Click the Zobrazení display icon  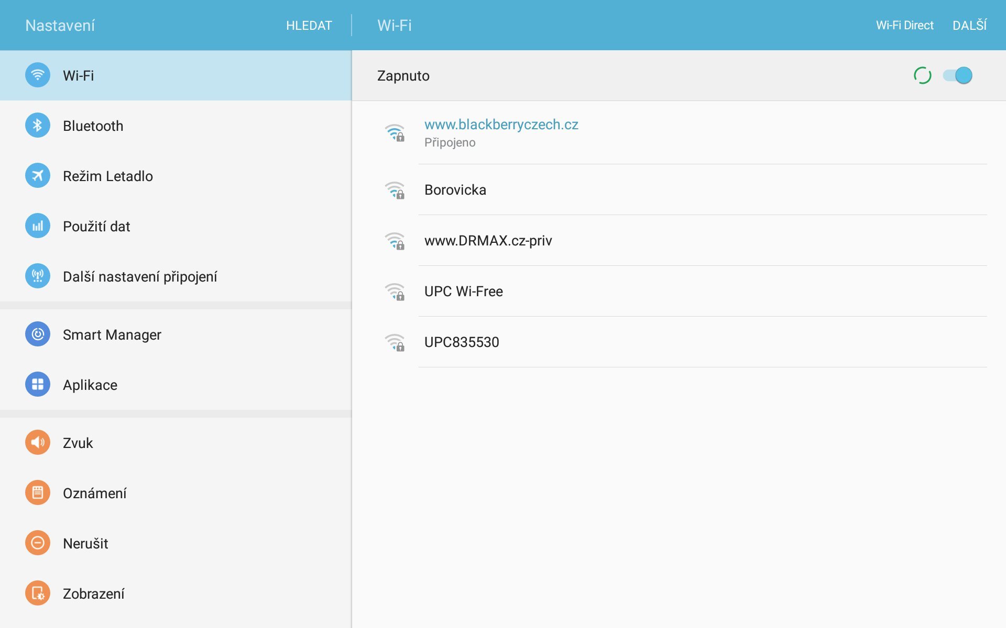[38, 593]
